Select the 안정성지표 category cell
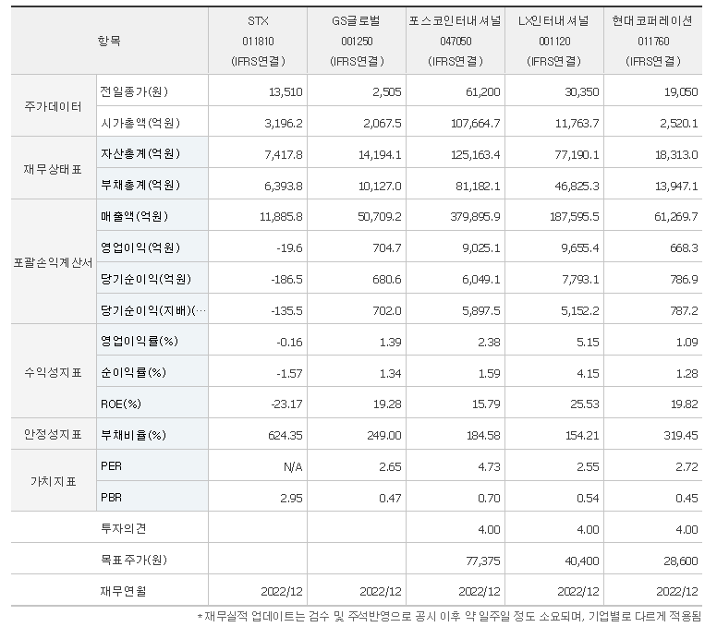This screenshot has width=717, height=627. (53, 434)
